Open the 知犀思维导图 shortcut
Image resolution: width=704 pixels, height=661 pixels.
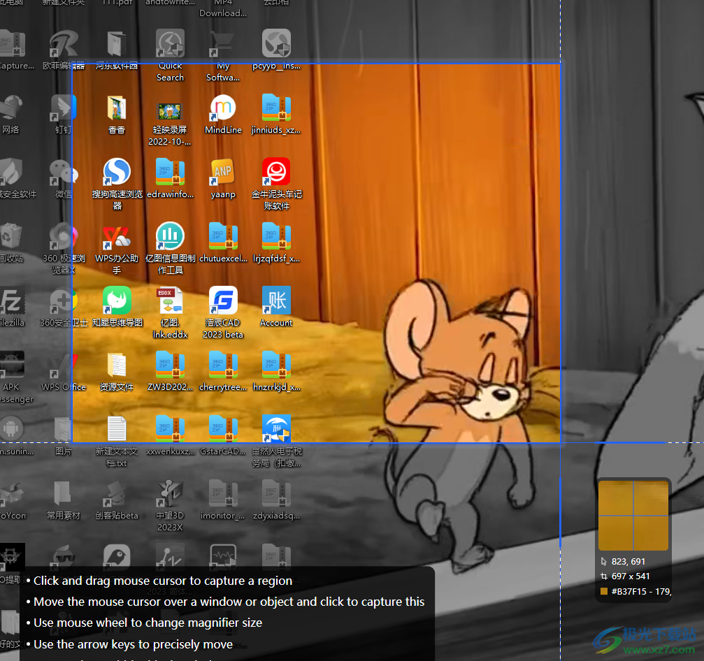[x=117, y=300]
